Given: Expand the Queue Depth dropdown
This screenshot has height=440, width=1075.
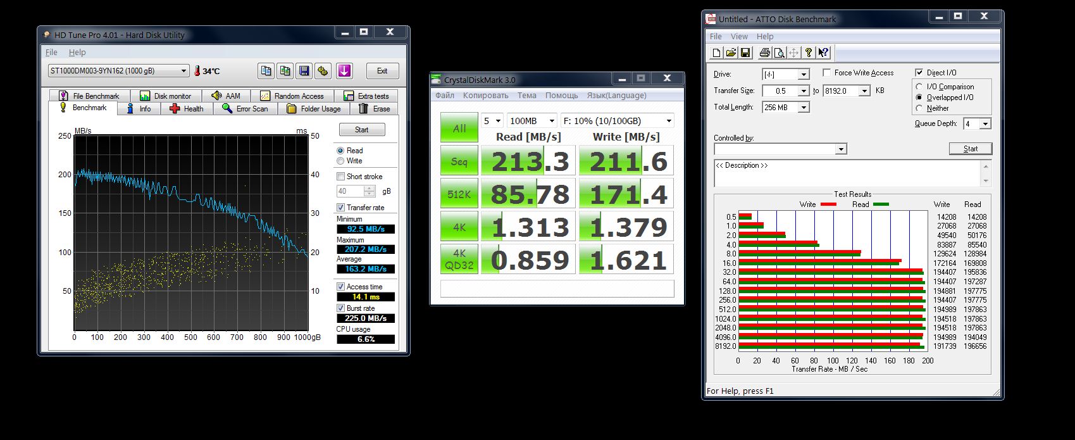Looking at the screenshot, I should coord(985,124).
